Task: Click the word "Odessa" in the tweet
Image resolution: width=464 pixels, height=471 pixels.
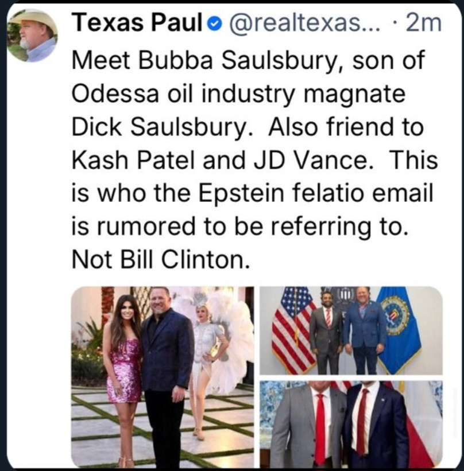Action: click(x=115, y=94)
